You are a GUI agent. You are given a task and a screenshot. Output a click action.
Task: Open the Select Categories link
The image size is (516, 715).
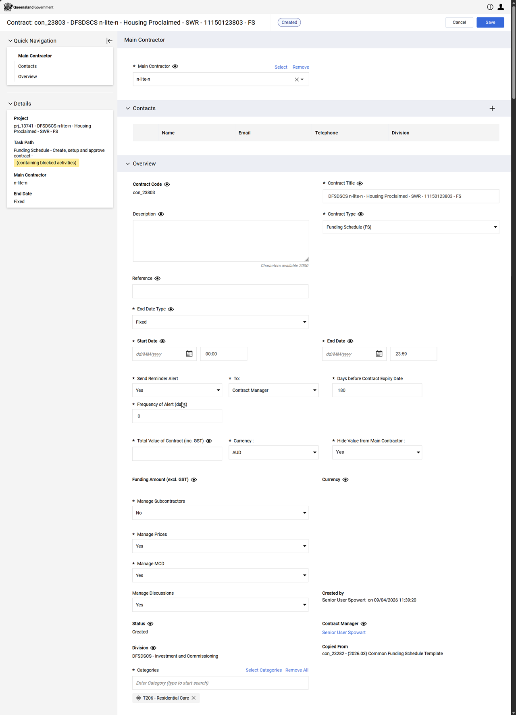(x=264, y=670)
